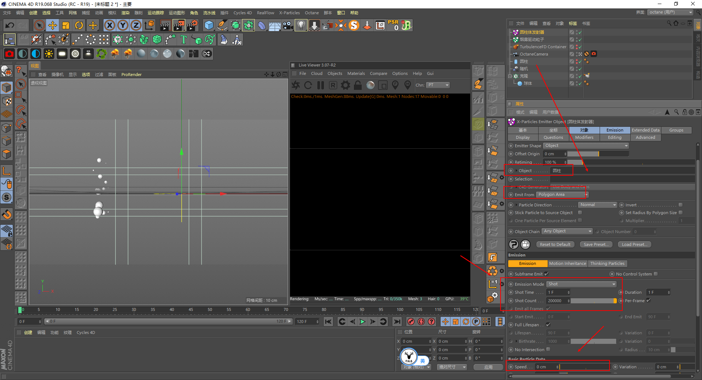The height and width of the screenshot is (380, 702).
Task: Select the Rotate tool icon
Action: coord(79,25)
